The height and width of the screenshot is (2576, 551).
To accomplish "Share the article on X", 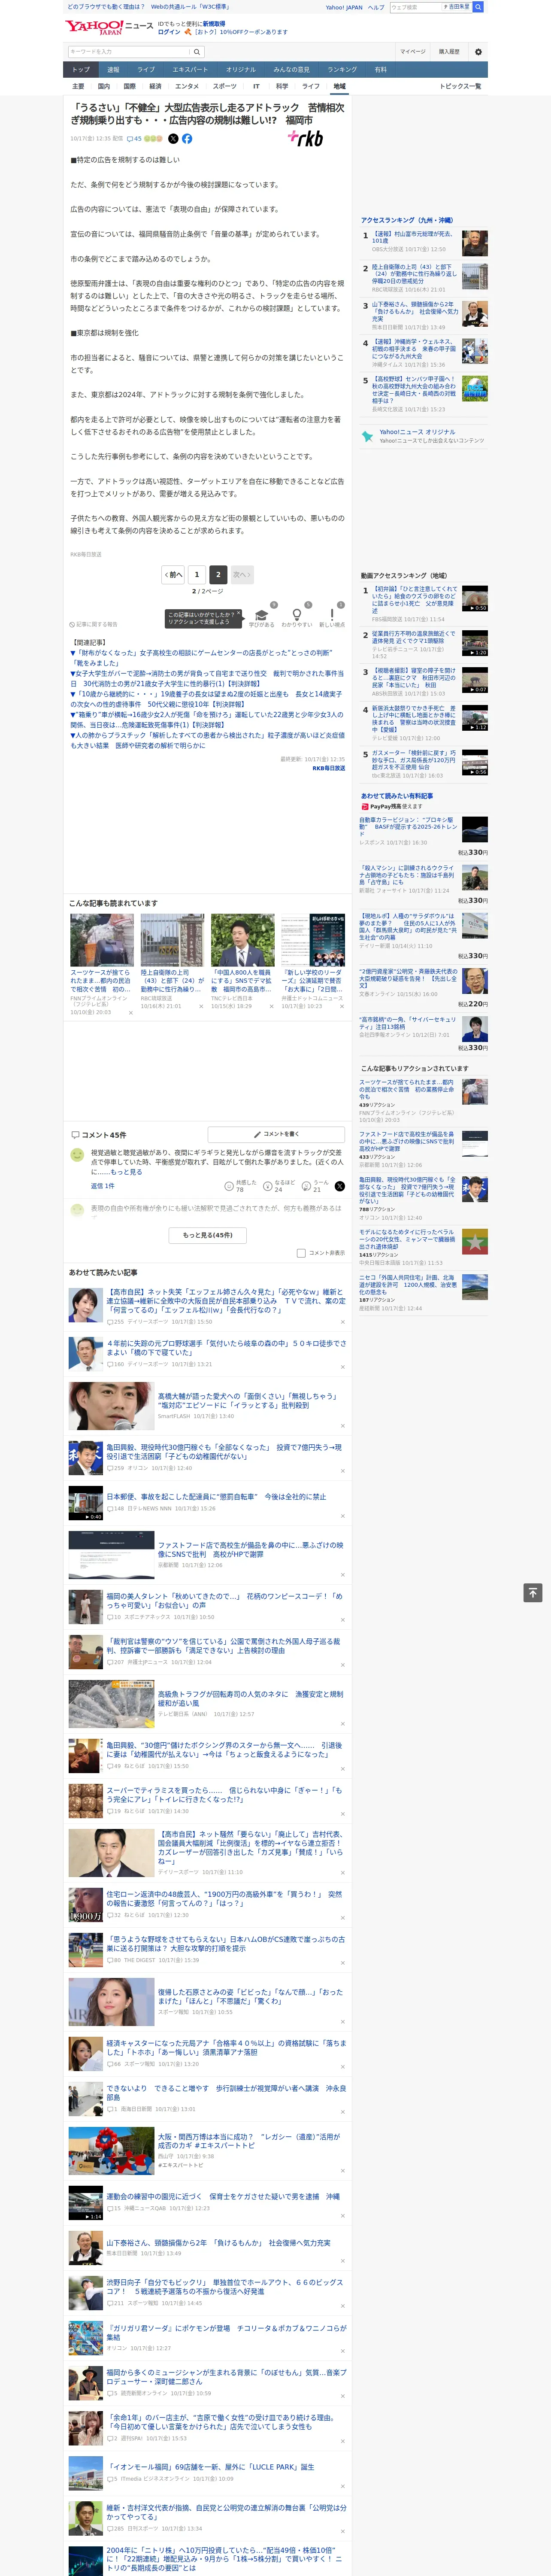I will coord(173,139).
